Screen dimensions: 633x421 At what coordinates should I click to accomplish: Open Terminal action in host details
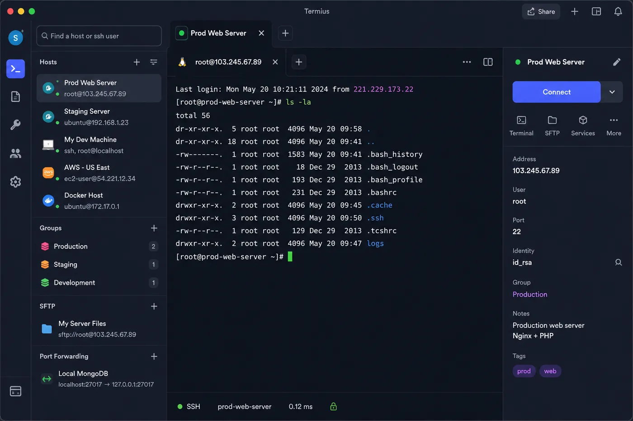pyautogui.click(x=521, y=125)
